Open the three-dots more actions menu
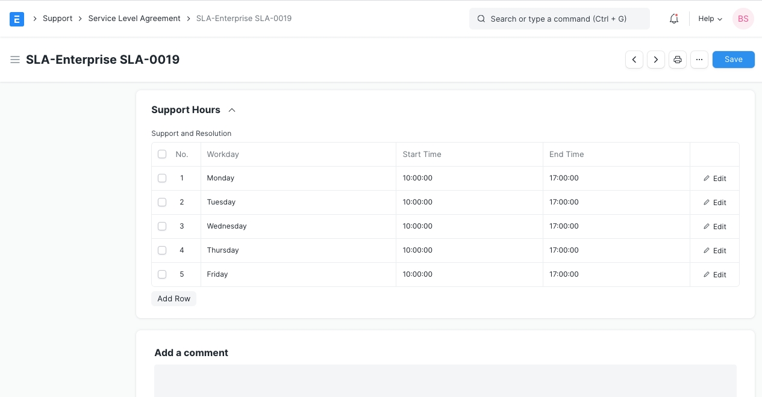The height and width of the screenshot is (397, 762). tap(699, 60)
